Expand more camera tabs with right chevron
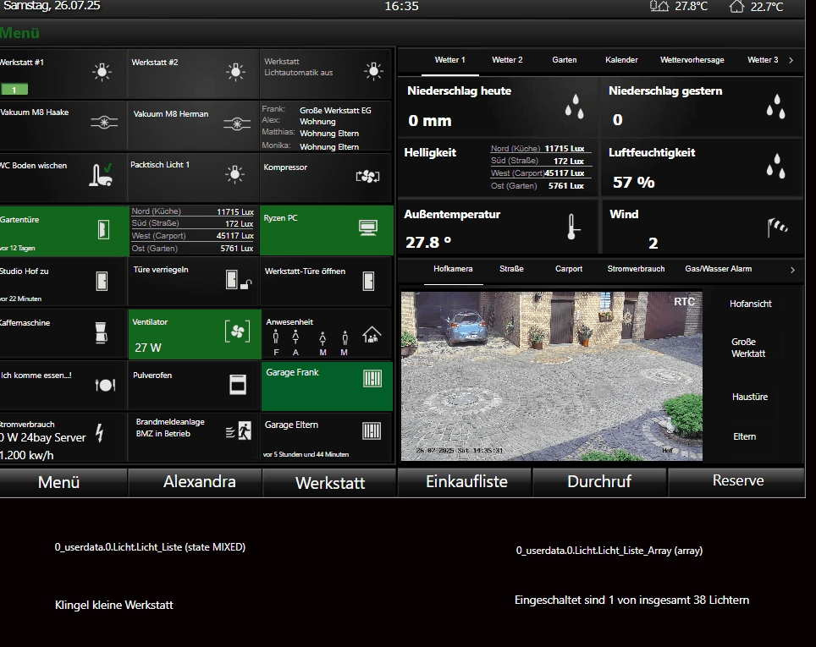Screen dimensions: 816x647 [792, 270]
